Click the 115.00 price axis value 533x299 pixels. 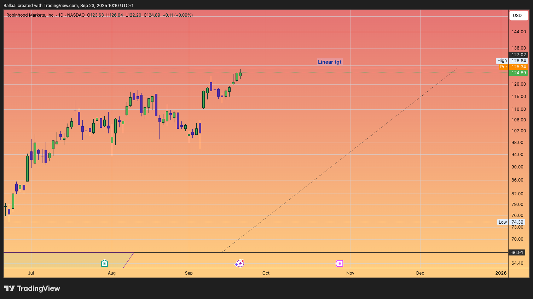point(519,97)
